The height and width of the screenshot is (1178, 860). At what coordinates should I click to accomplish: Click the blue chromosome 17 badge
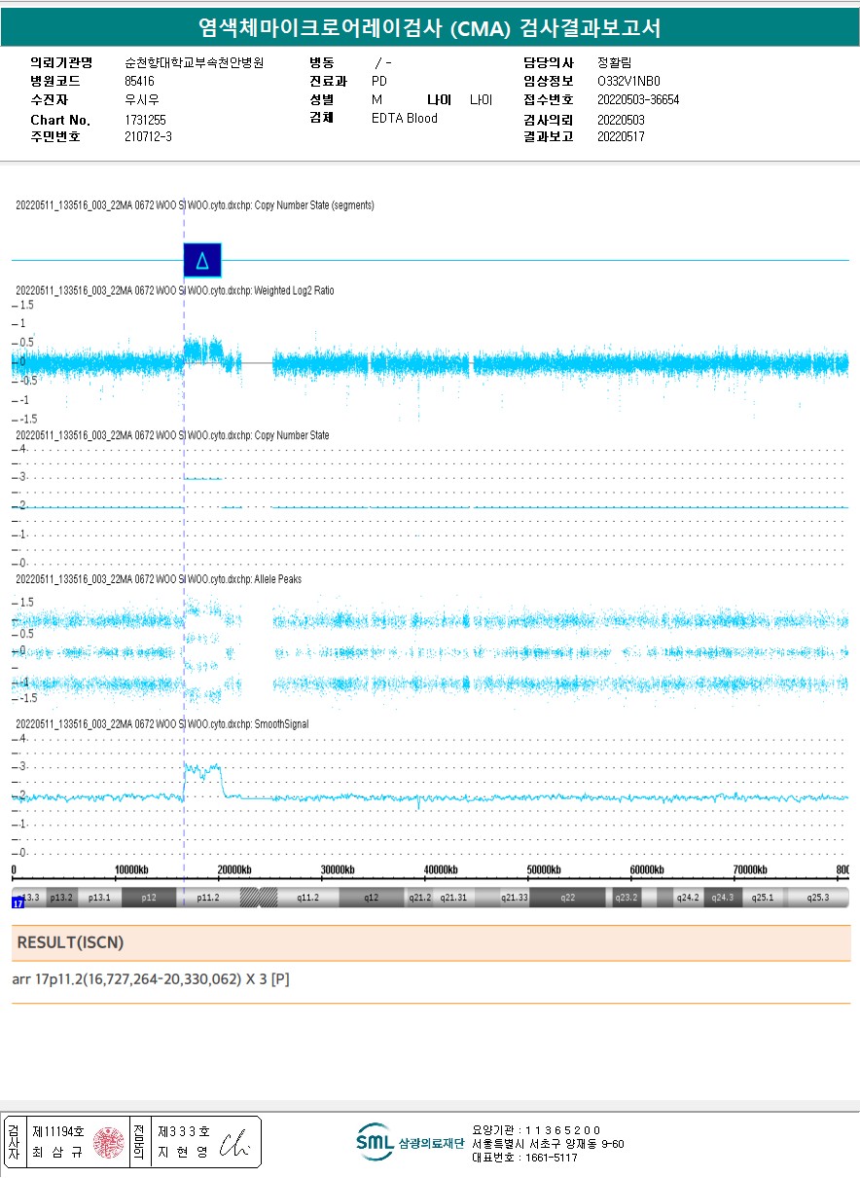[x=18, y=903]
